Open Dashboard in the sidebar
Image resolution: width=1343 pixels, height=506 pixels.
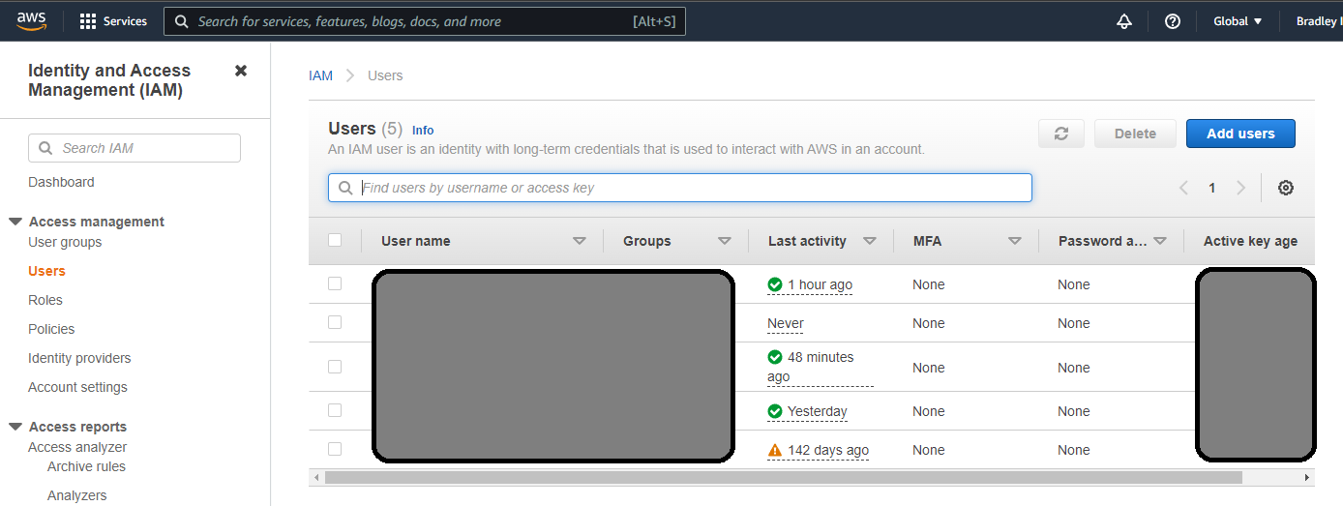61,182
